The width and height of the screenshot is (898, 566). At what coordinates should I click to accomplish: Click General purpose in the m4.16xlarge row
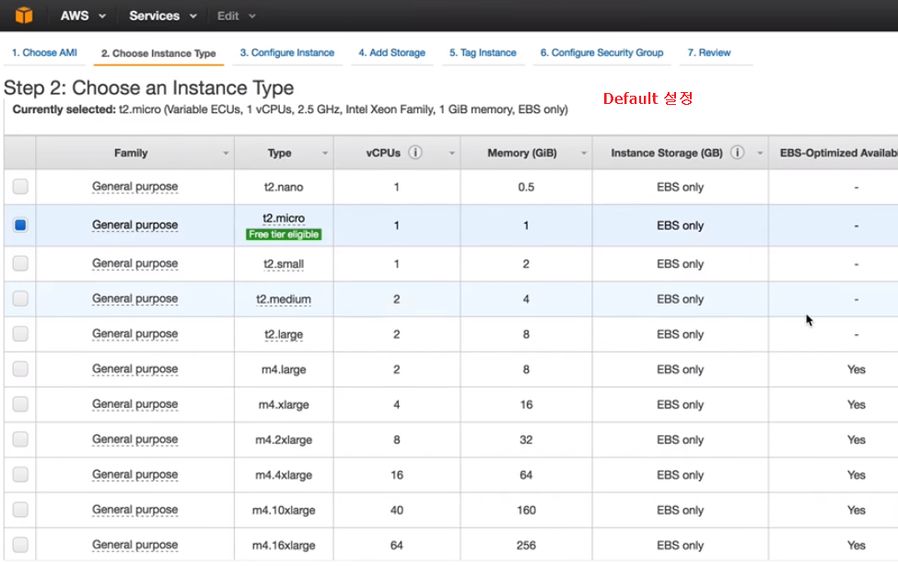pos(134,545)
